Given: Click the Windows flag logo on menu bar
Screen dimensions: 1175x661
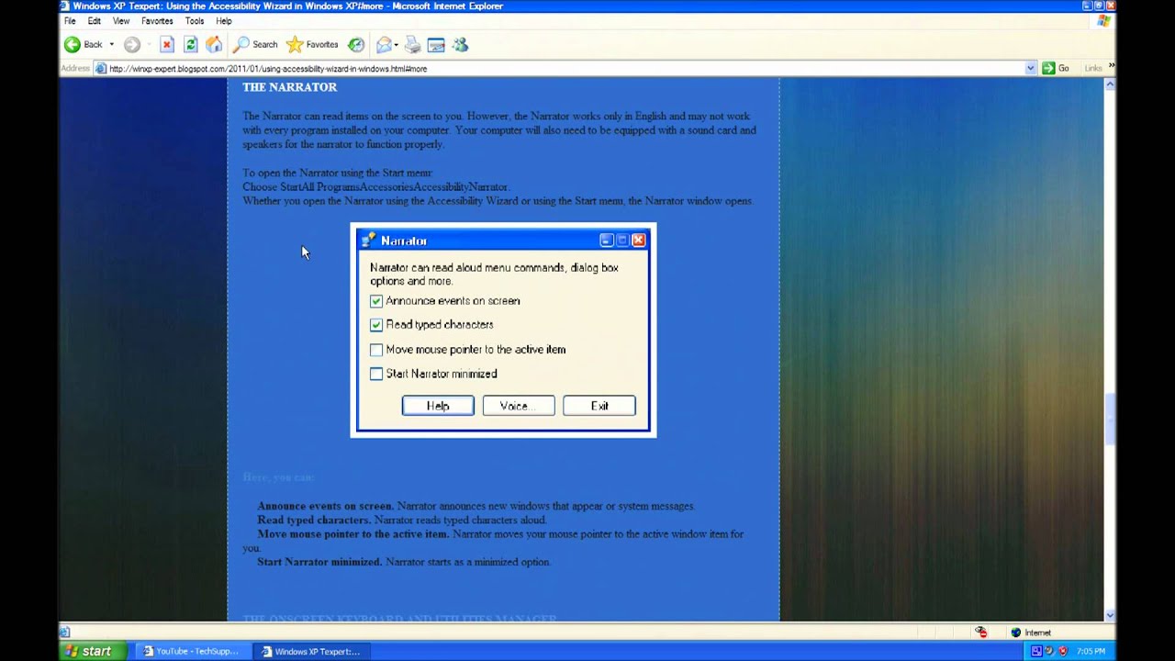Looking at the screenshot, I should [1104, 20].
